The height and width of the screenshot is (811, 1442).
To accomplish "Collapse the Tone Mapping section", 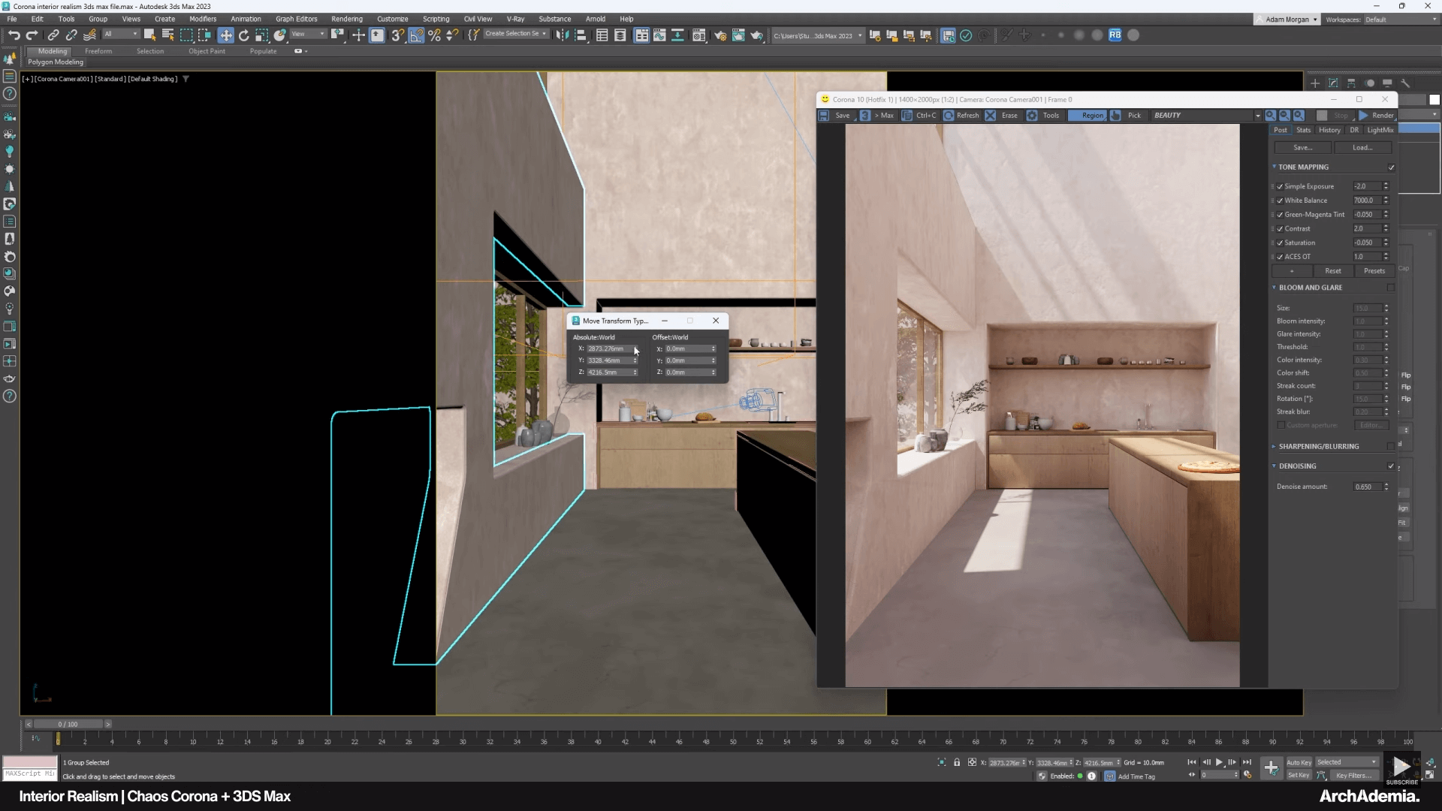I will tap(1275, 167).
